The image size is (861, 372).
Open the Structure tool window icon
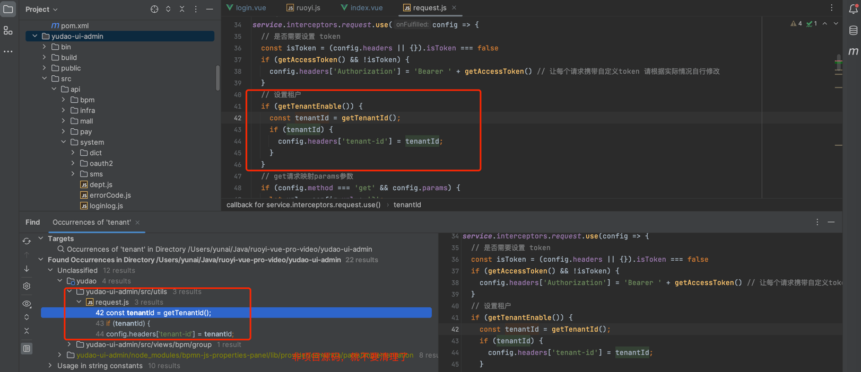8,31
